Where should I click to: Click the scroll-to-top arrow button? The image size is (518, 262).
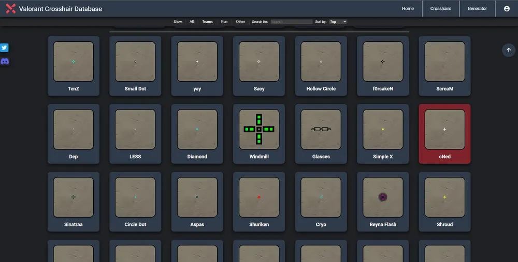point(508,50)
